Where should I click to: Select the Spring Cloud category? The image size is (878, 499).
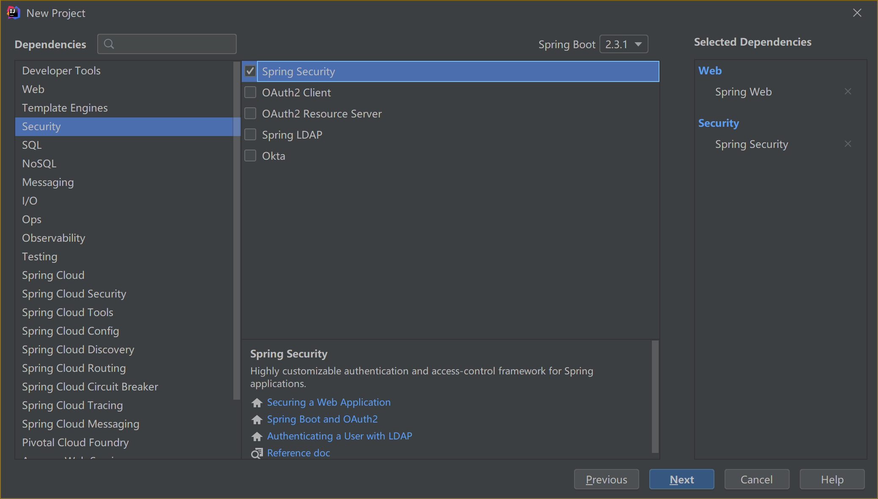[x=124, y=275]
